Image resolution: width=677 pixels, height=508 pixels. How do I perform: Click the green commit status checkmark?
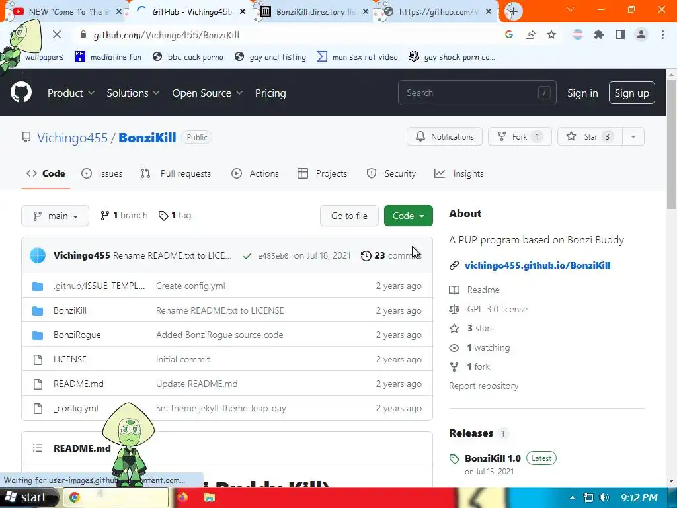coord(247,256)
